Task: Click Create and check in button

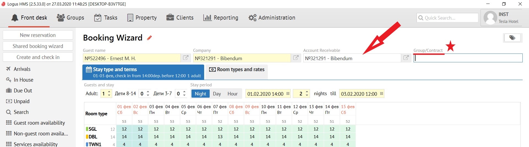Action: click(x=38, y=57)
